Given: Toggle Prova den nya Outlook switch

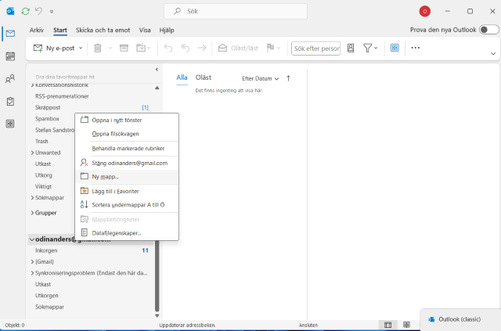Looking at the screenshot, I should (488, 30).
